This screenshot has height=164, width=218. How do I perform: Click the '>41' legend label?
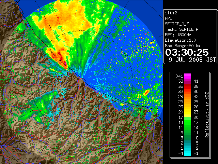click(x=180, y=76)
